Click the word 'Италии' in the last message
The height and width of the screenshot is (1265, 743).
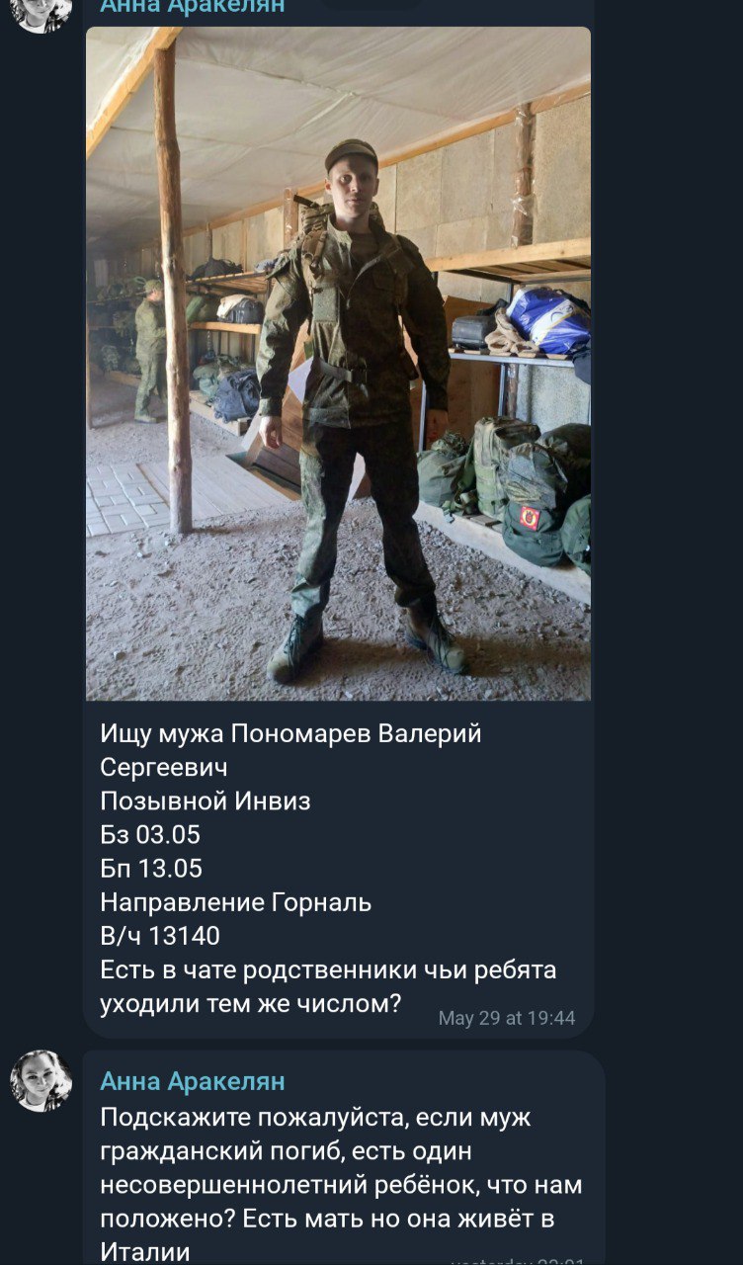(x=145, y=1252)
